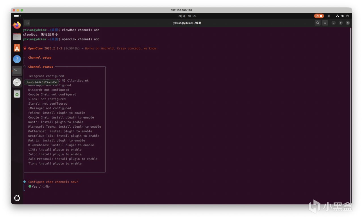
Task: Open the Help icon in the dock
Action: [x=17, y=59]
